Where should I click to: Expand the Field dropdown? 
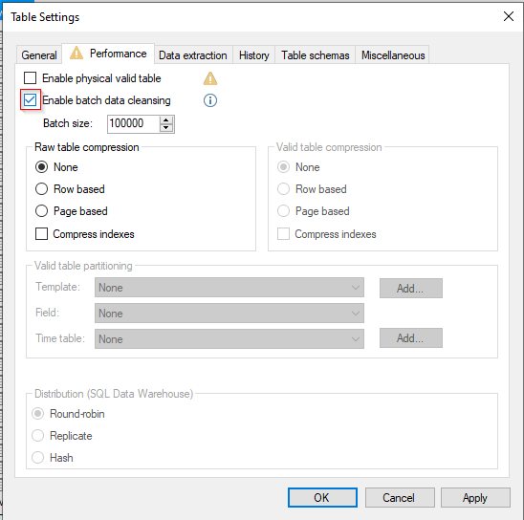click(229, 314)
